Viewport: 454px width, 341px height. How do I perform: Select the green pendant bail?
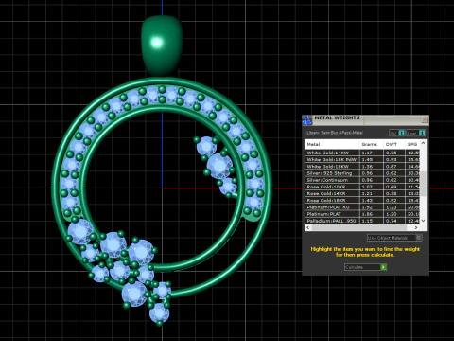162,45
